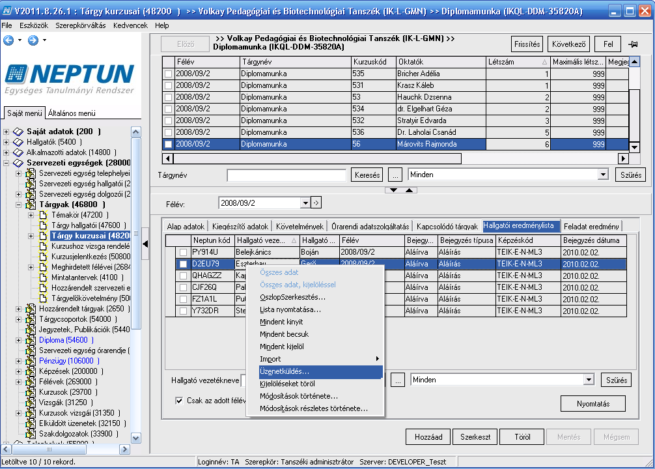Image resolution: width=655 pixels, height=469 pixels.
Task: Open the Minden filter dropdown beside Tárgynév search
Action: (603, 175)
